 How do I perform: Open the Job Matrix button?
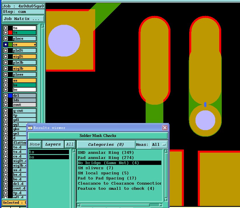(23, 19)
